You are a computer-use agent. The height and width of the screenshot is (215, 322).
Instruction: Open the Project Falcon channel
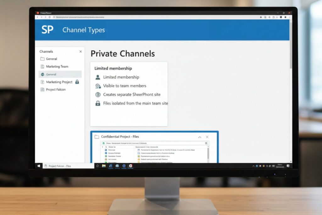56,89
